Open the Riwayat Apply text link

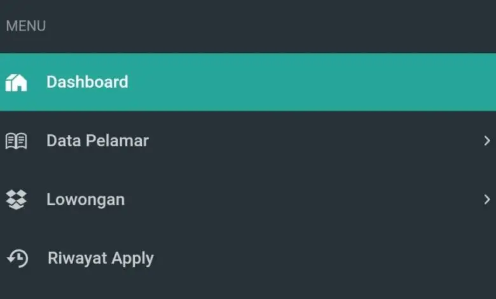(x=100, y=258)
